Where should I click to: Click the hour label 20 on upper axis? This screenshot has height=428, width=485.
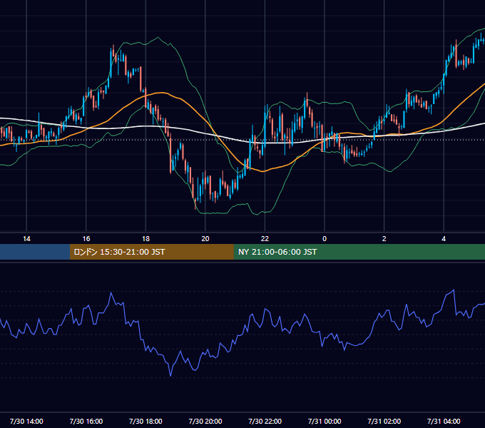(x=205, y=239)
